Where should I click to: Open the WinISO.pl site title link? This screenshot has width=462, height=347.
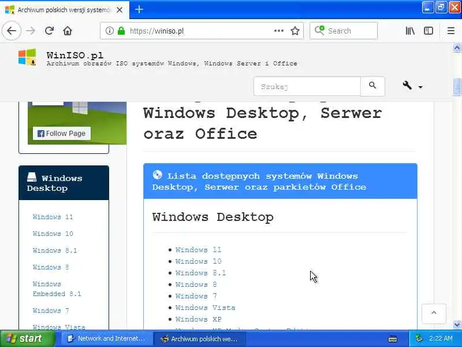[75, 55]
